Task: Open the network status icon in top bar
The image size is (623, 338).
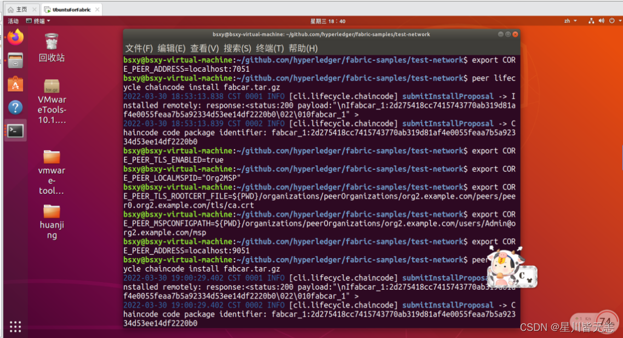Action: pyautogui.click(x=591, y=21)
